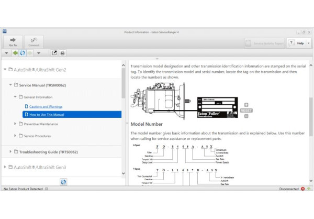This screenshot has width=314, height=219.
Task: Collapse the Service Manual (TRSM0062) node
Action: [10, 85]
